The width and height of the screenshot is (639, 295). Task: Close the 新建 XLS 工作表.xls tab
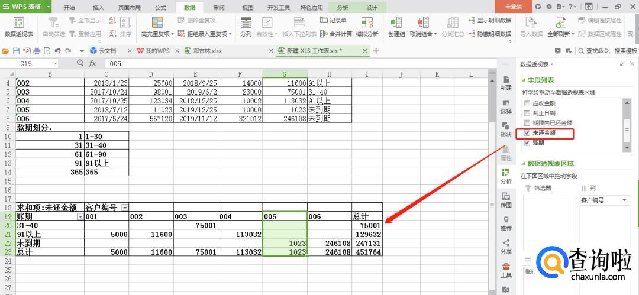coord(364,51)
